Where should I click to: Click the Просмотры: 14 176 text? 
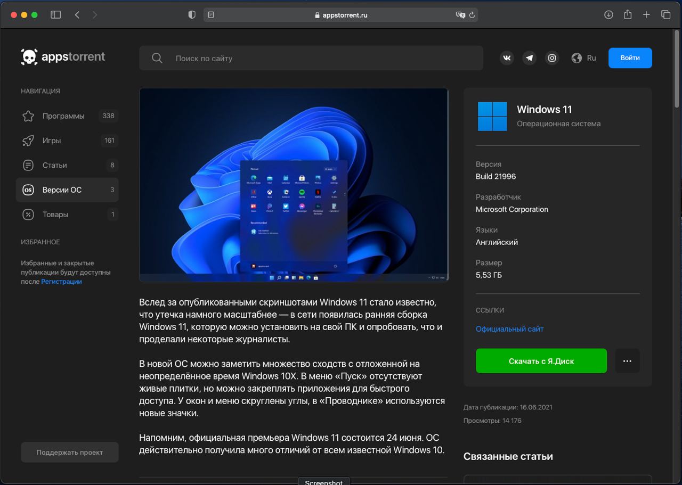(492, 421)
